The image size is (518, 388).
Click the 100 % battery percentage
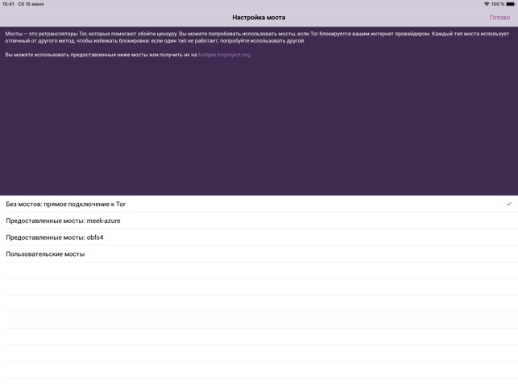pyautogui.click(x=498, y=4)
